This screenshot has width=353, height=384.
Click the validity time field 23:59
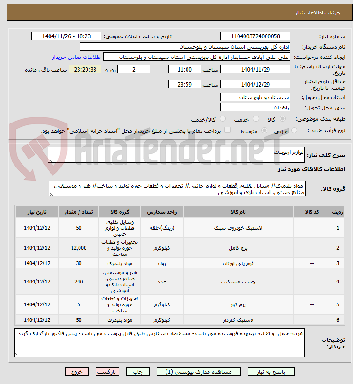click(185, 85)
